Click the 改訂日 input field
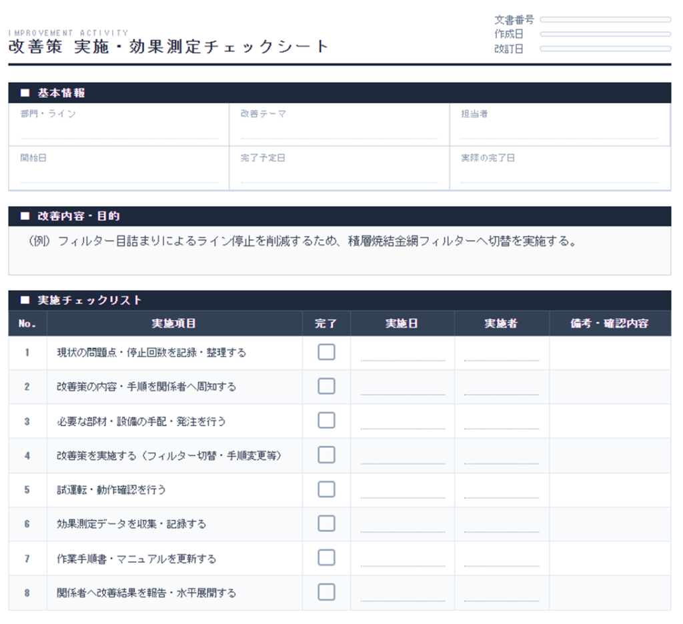This screenshot has height=624, width=683. [x=605, y=49]
